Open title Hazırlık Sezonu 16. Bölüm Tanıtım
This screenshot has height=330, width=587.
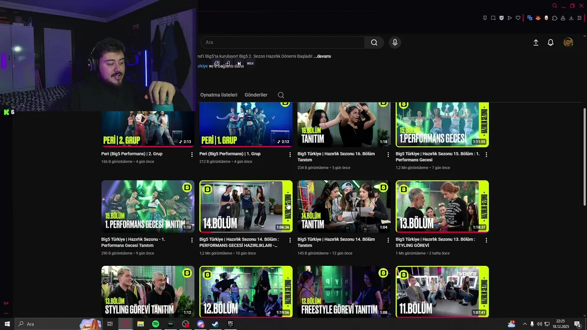tap(336, 157)
